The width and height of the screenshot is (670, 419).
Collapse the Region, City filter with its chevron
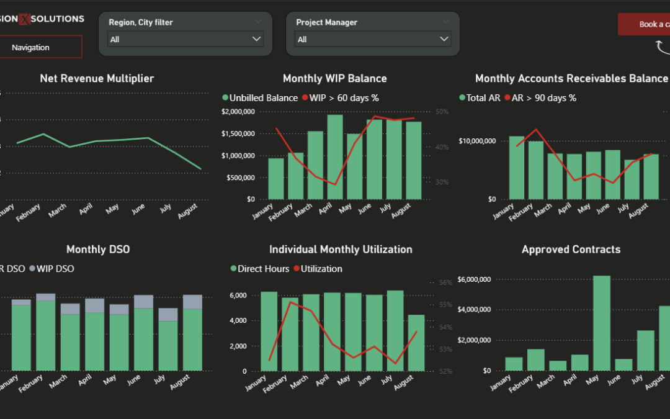259,21
